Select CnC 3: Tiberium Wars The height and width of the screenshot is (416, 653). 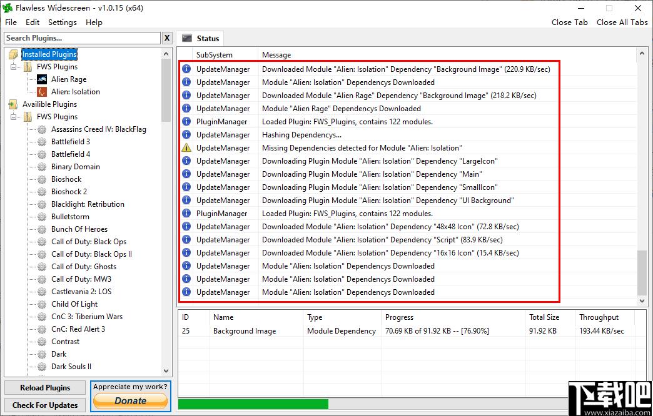[87, 317]
